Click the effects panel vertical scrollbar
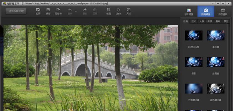This screenshot has height=111, width=233. click(228, 67)
